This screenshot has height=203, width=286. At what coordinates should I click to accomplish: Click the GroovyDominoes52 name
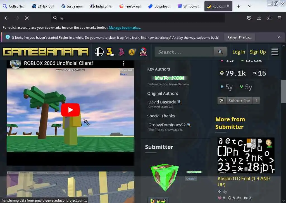point(167,125)
